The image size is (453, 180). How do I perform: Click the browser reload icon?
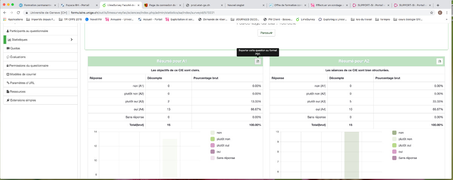pos(19,12)
